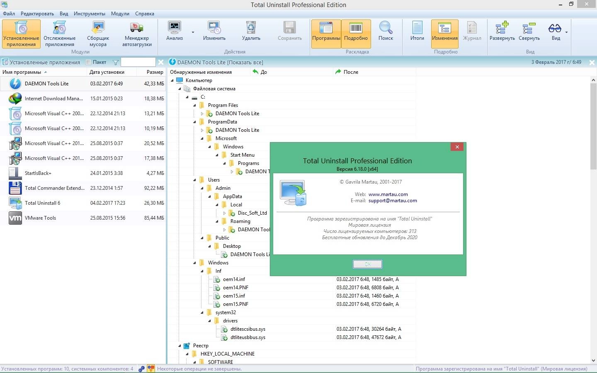Collapse the Файловая система node
Viewport: 597px width, 373px height.
(180, 89)
